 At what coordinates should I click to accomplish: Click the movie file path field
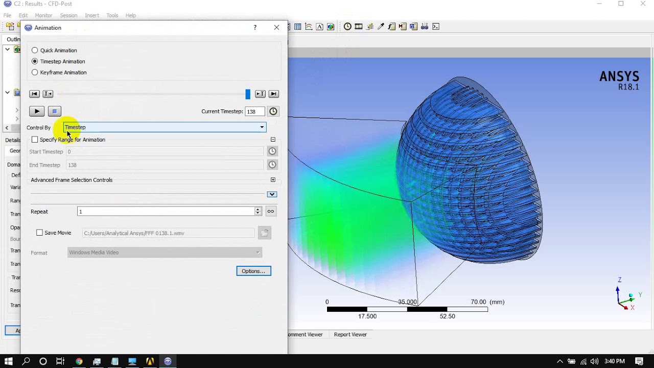pos(168,233)
